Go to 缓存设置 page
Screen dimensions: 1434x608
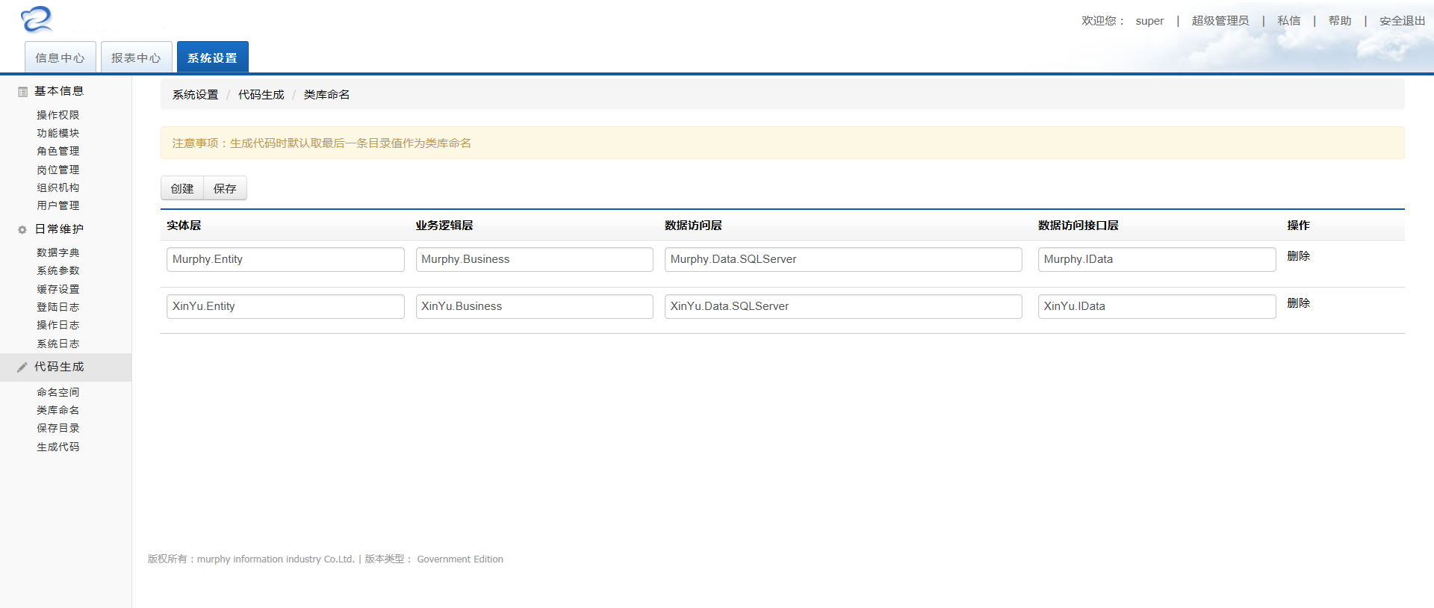pos(58,289)
